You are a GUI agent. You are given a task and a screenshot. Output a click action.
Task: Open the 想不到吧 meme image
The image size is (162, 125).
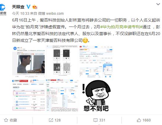[96, 95]
